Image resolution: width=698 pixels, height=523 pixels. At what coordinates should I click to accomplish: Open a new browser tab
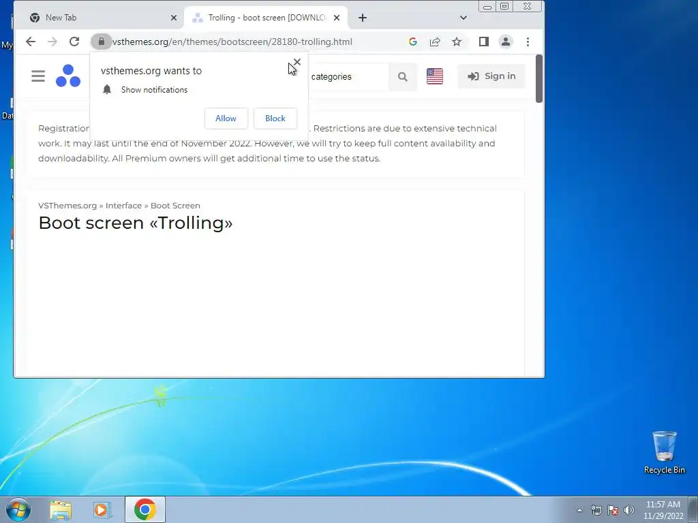pos(363,18)
